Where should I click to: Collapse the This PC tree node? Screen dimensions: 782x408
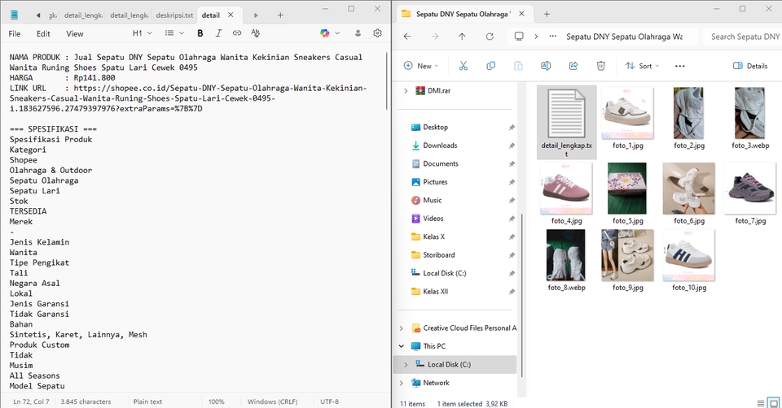pos(401,346)
